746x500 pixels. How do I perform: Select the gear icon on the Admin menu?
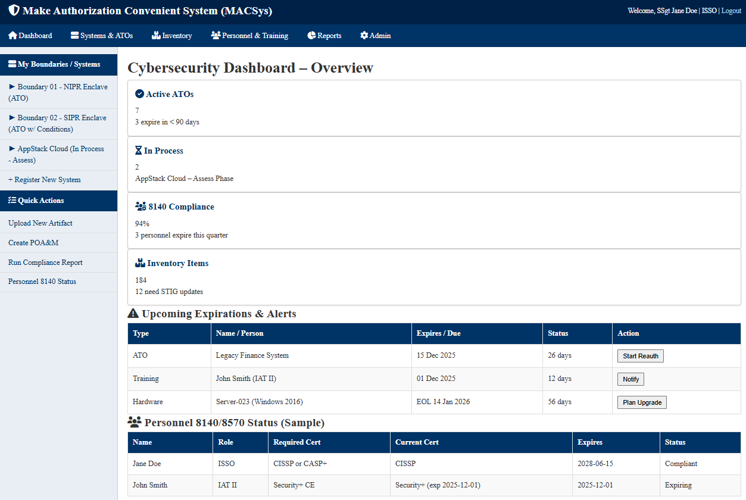[363, 36]
